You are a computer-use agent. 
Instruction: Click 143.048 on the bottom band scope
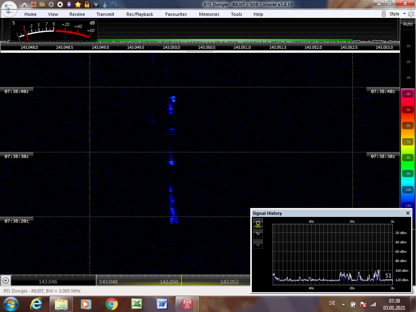[x=108, y=282]
